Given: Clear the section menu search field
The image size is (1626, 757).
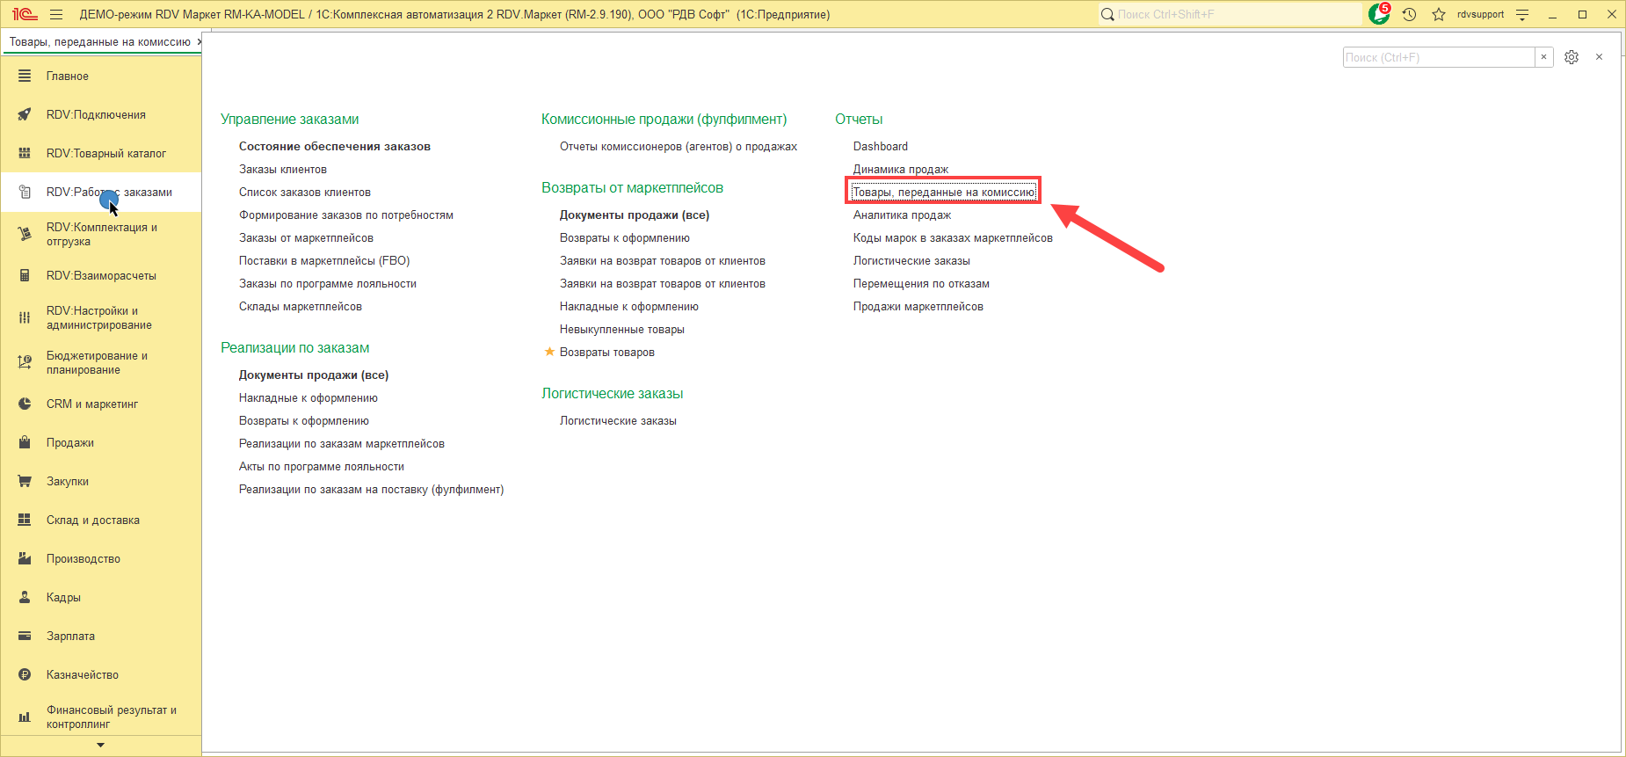Looking at the screenshot, I should [1543, 57].
